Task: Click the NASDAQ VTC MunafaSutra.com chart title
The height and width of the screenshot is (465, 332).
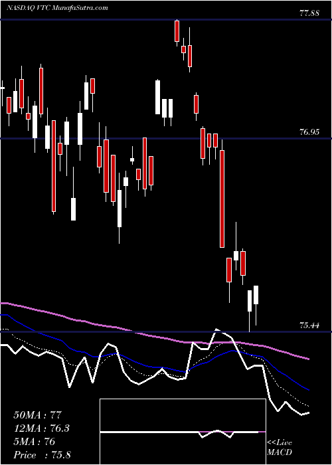Action: [57, 8]
